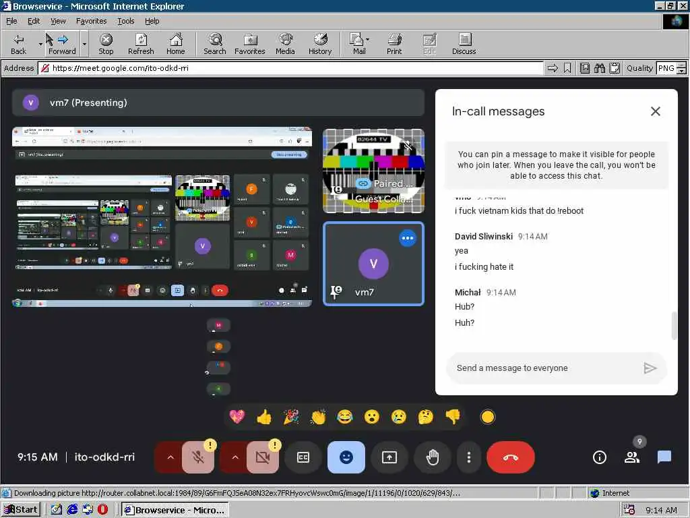Send the surprised face reaction
Screen dimensions: 690x518
(x=372, y=416)
